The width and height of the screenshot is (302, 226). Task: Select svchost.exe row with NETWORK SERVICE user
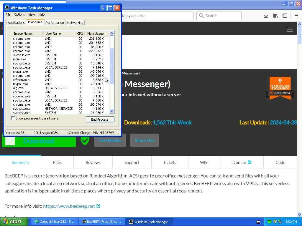click(60, 109)
